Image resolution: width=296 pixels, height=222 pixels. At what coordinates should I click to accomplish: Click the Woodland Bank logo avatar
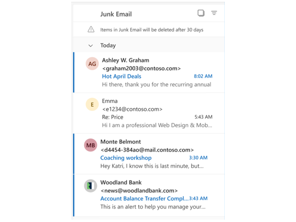(91, 186)
